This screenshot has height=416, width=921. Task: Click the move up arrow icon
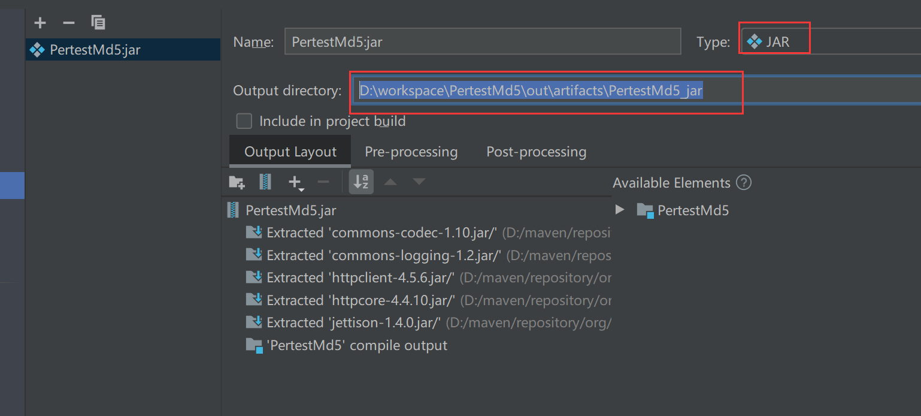tap(390, 182)
